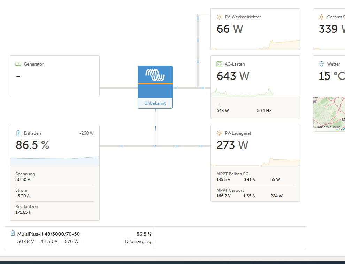Select the MPPT Carport row
Screen dimensions: 345x264
[x=255, y=193]
